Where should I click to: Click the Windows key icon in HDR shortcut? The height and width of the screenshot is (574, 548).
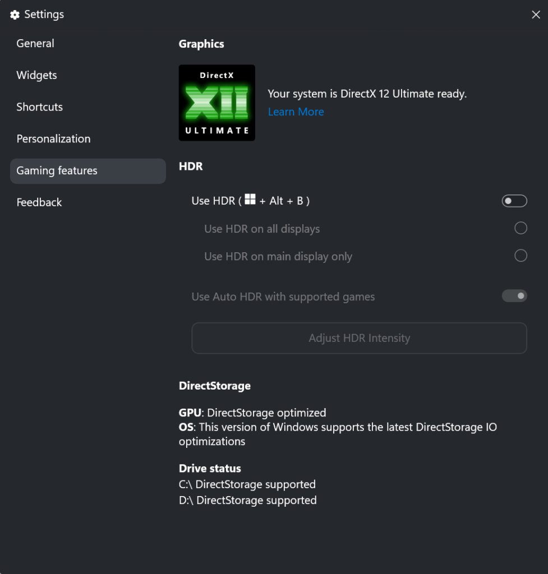(250, 200)
